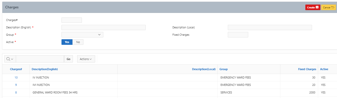The width and height of the screenshot is (337, 98).
Task: Click the Description(English) column header
Action: 45,69
